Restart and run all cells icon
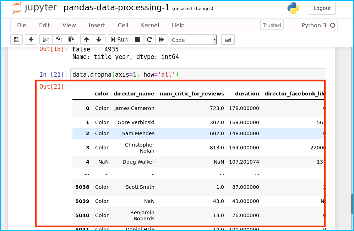 point(162,40)
